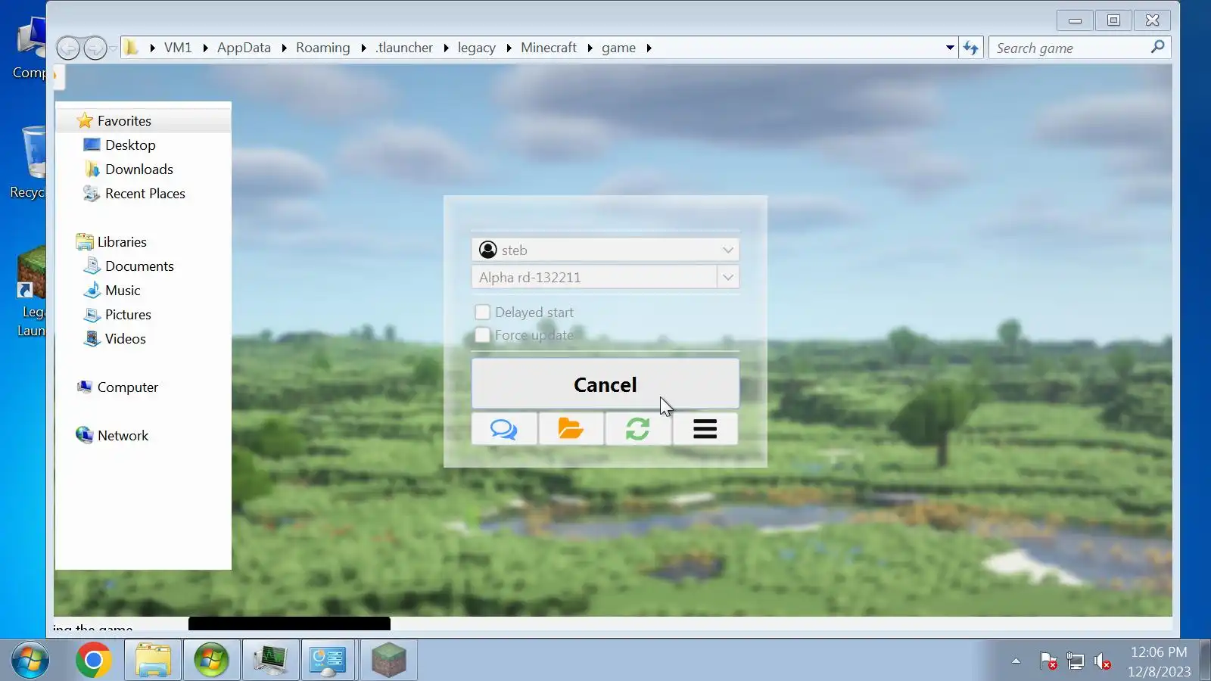
Task: Maximize the Explorer window
Action: pyautogui.click(x=1113, y=20)
